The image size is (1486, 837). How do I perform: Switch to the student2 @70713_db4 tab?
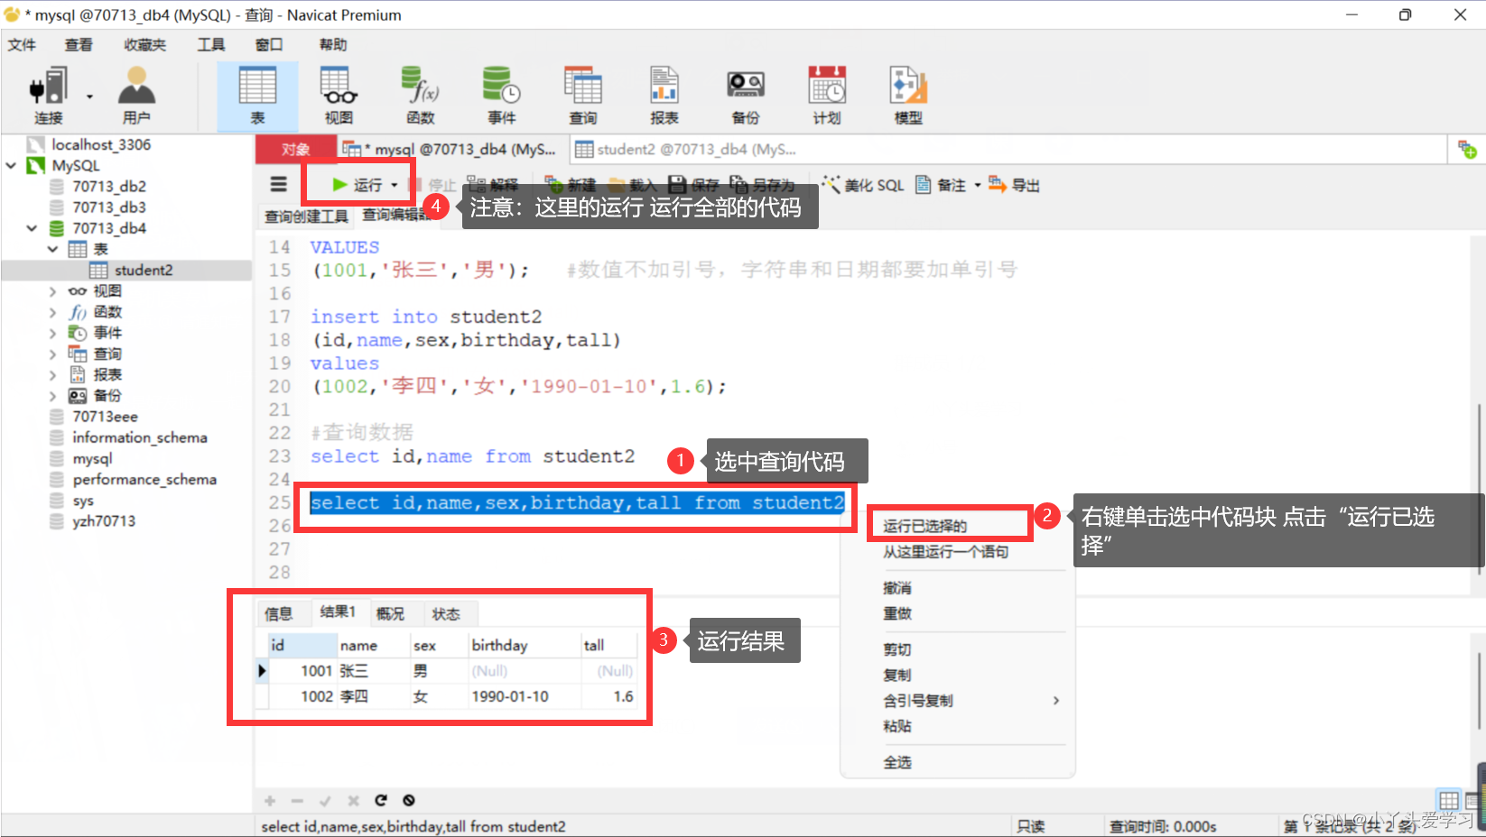click(x=686, y=149)
